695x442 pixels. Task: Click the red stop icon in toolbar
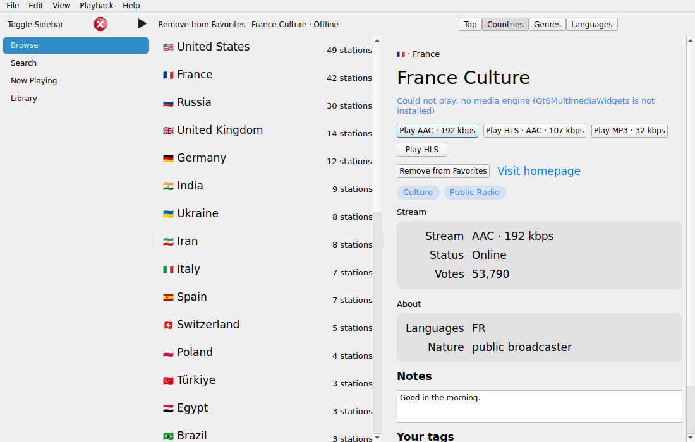tap(100, 24)
